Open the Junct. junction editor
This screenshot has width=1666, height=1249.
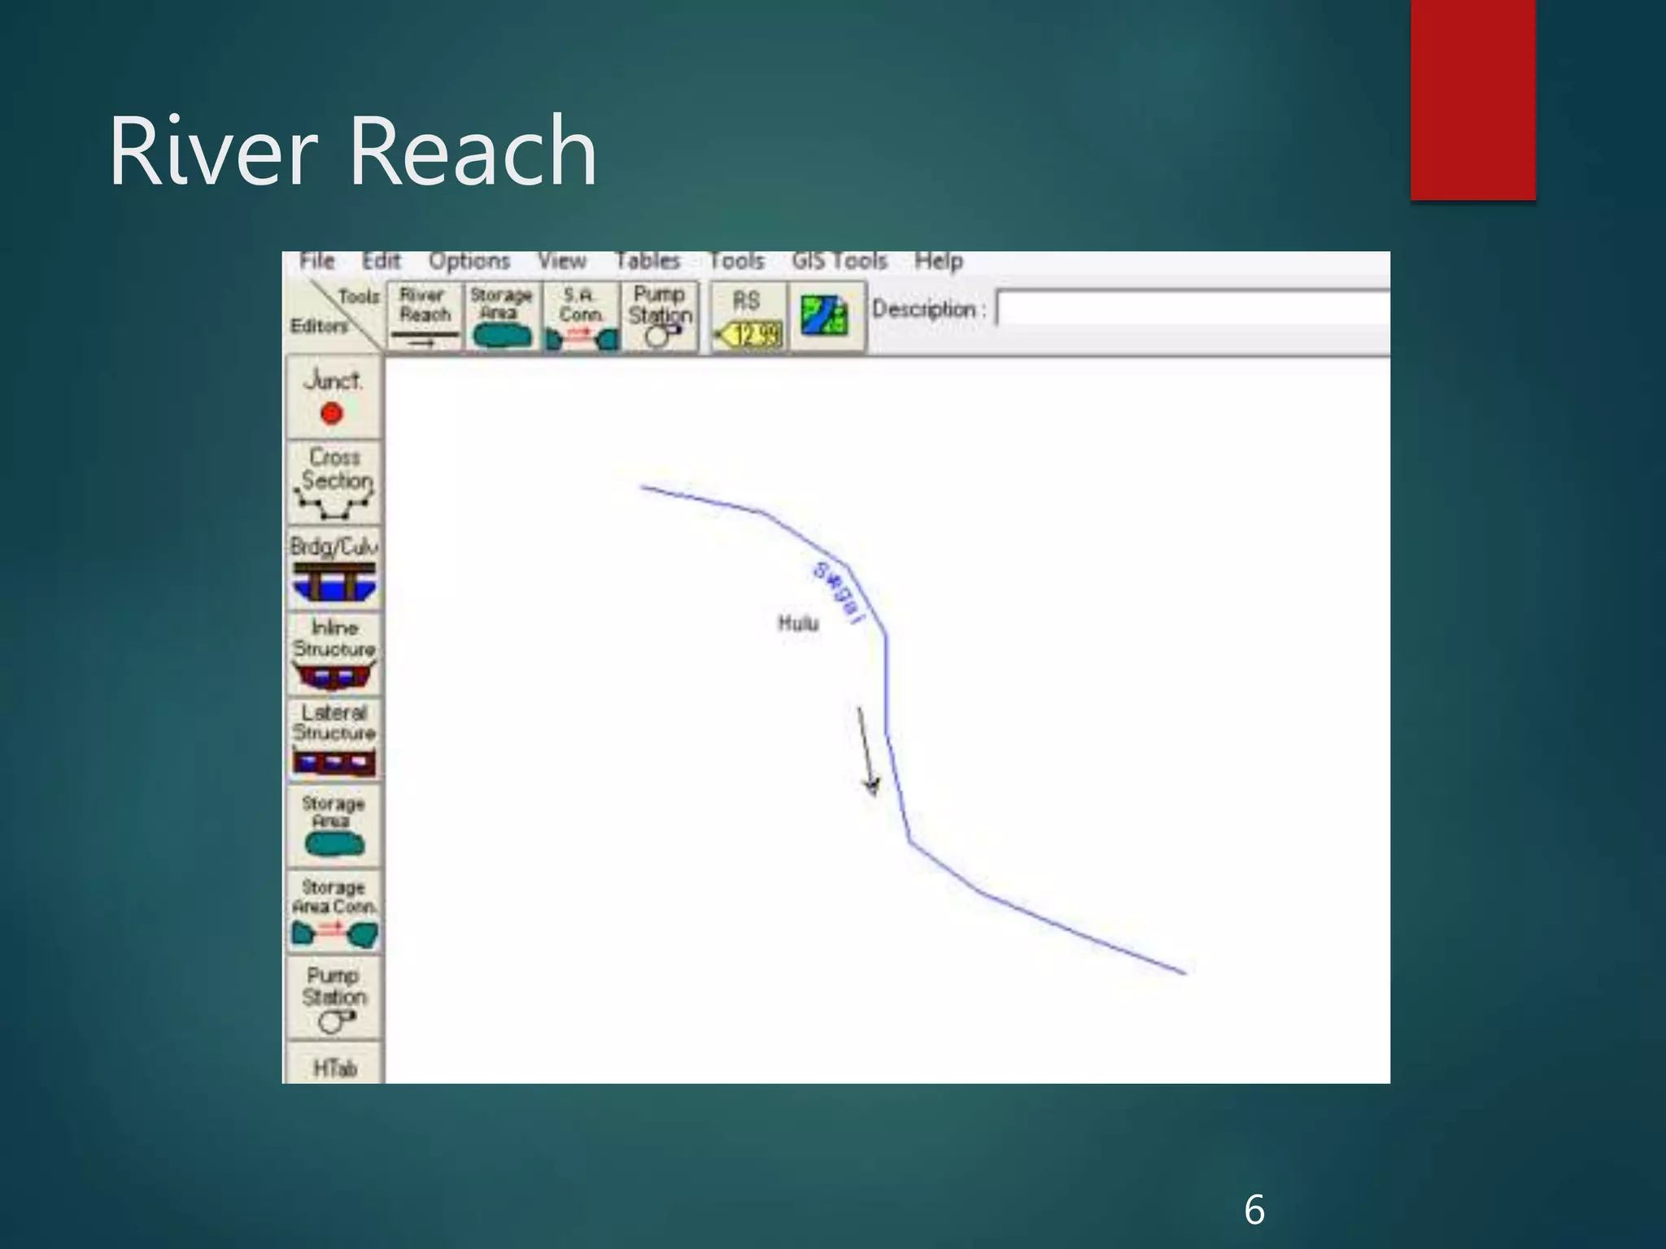pos(333,396)
